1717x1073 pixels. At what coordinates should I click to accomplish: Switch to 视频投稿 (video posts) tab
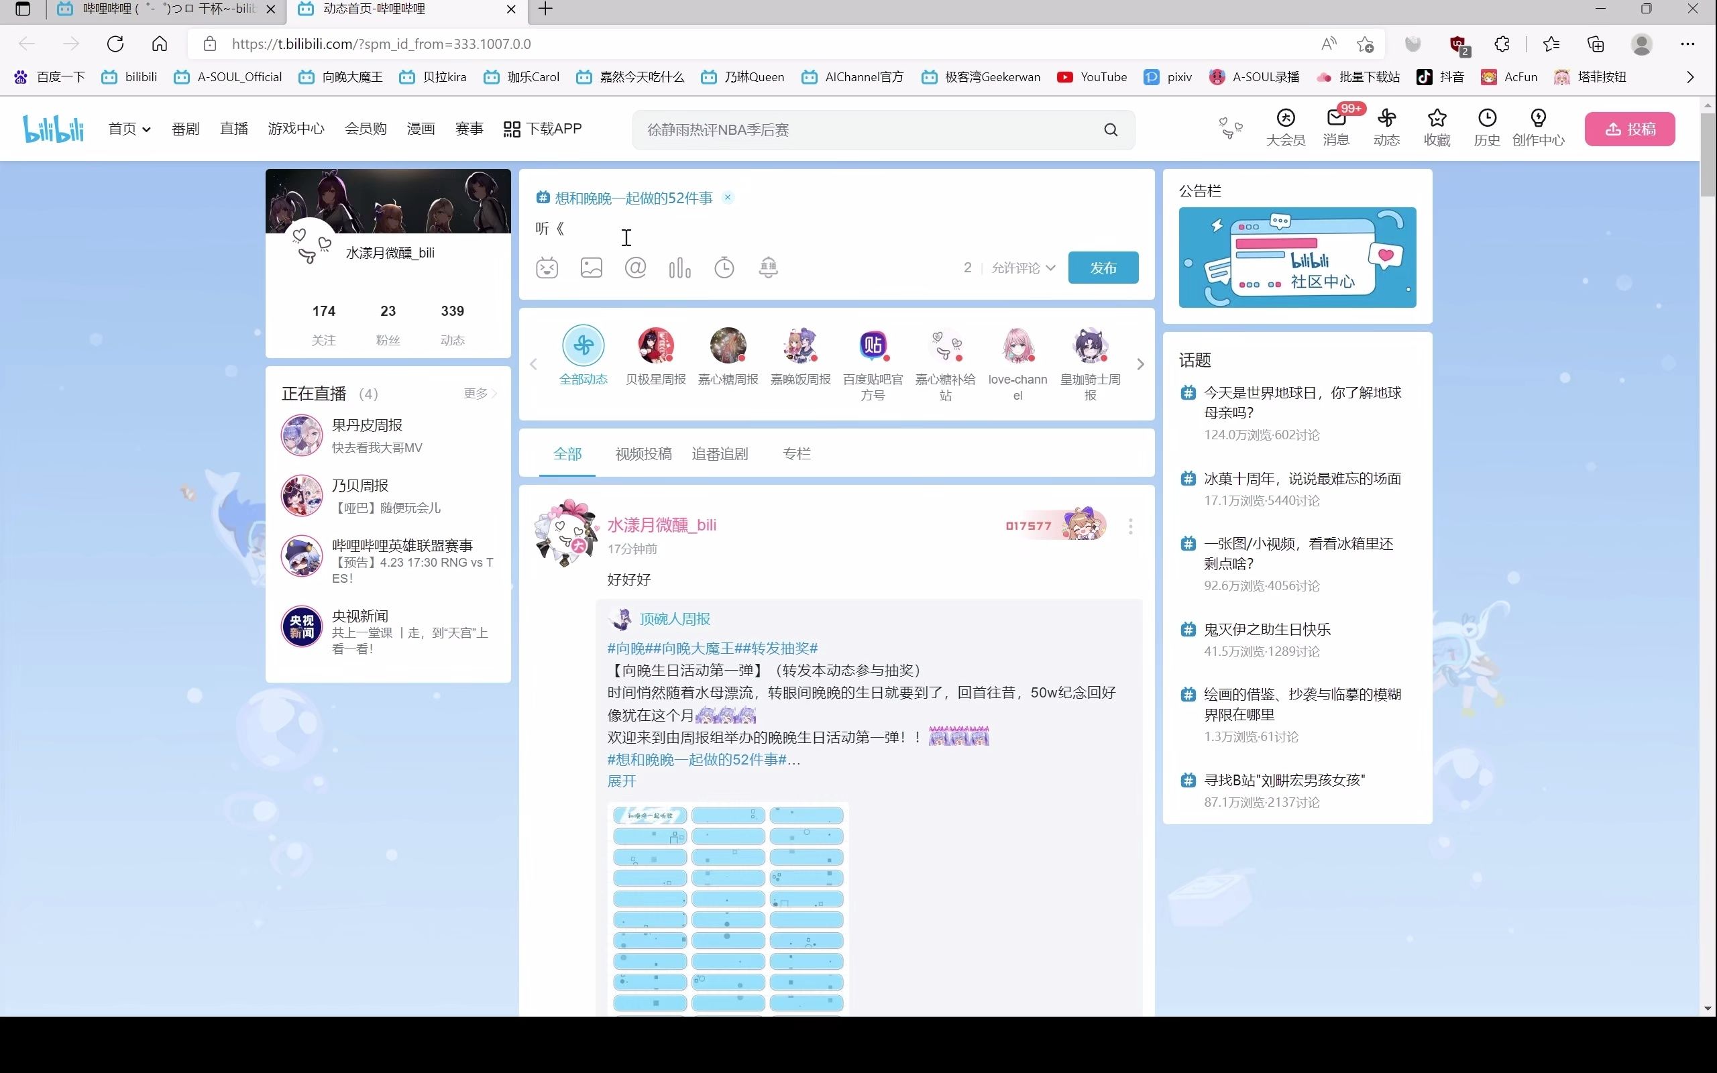643,453
